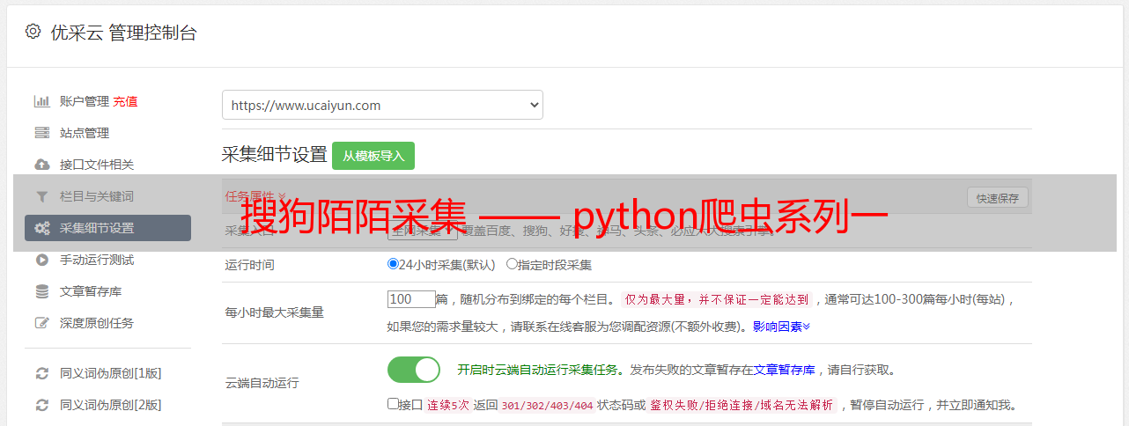Viewport: 1129px width, 426px height.
Task: Click the refresh icon for 同义词伪原创[2版]
Action: click(x=41, y=405)
